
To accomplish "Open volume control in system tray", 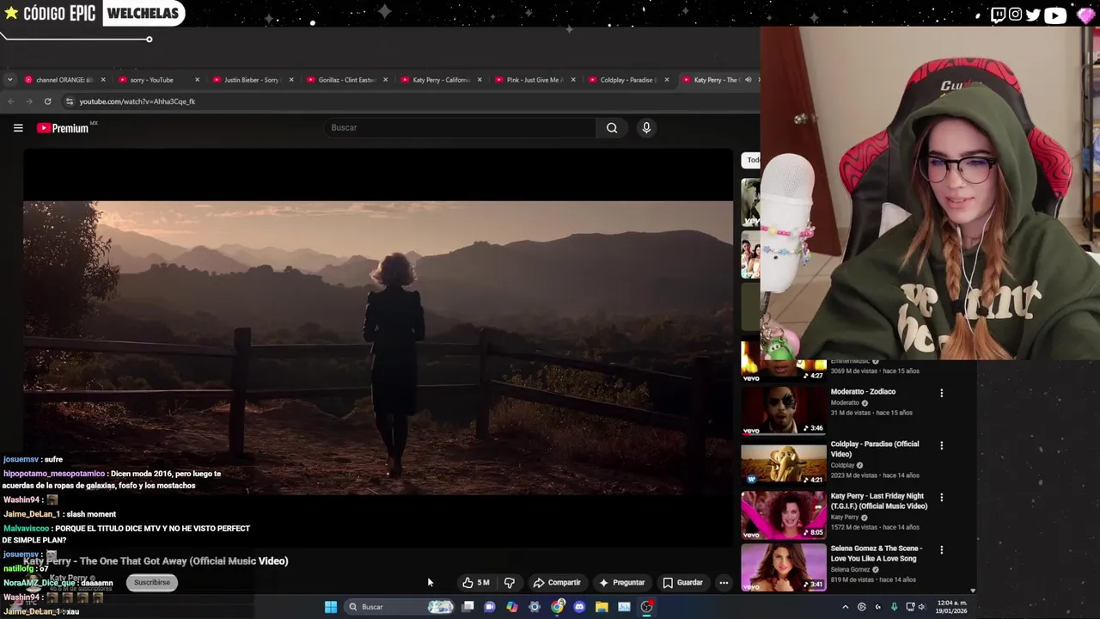I will [921, 607].
